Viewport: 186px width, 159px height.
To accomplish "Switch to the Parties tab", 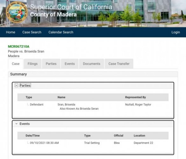I will 51,64.
